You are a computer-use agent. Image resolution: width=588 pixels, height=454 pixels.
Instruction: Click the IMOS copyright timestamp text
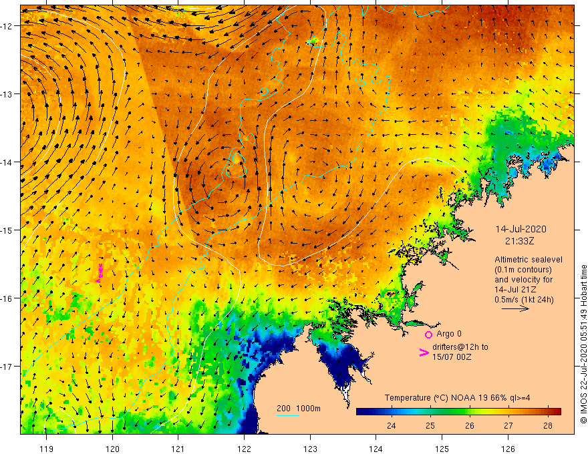583,345
